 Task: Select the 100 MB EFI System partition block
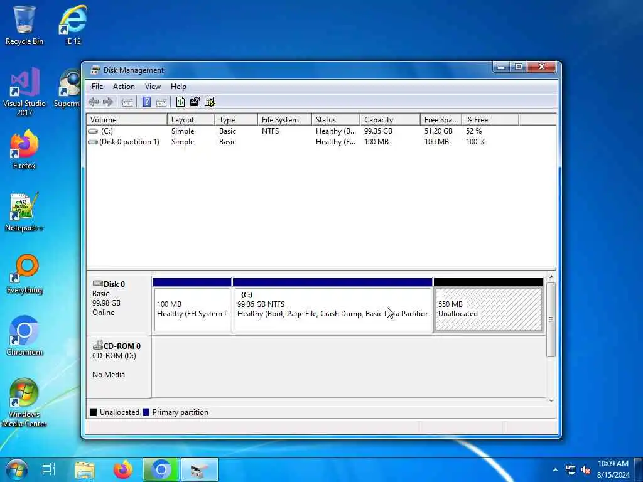[x=192, y=306]
